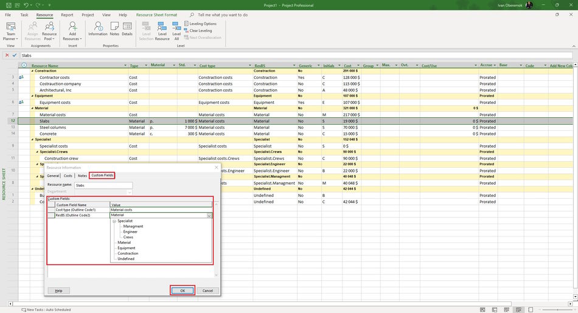Open the Resource Name column filter dropdown
578x313 pixels.
pos(125,66)
